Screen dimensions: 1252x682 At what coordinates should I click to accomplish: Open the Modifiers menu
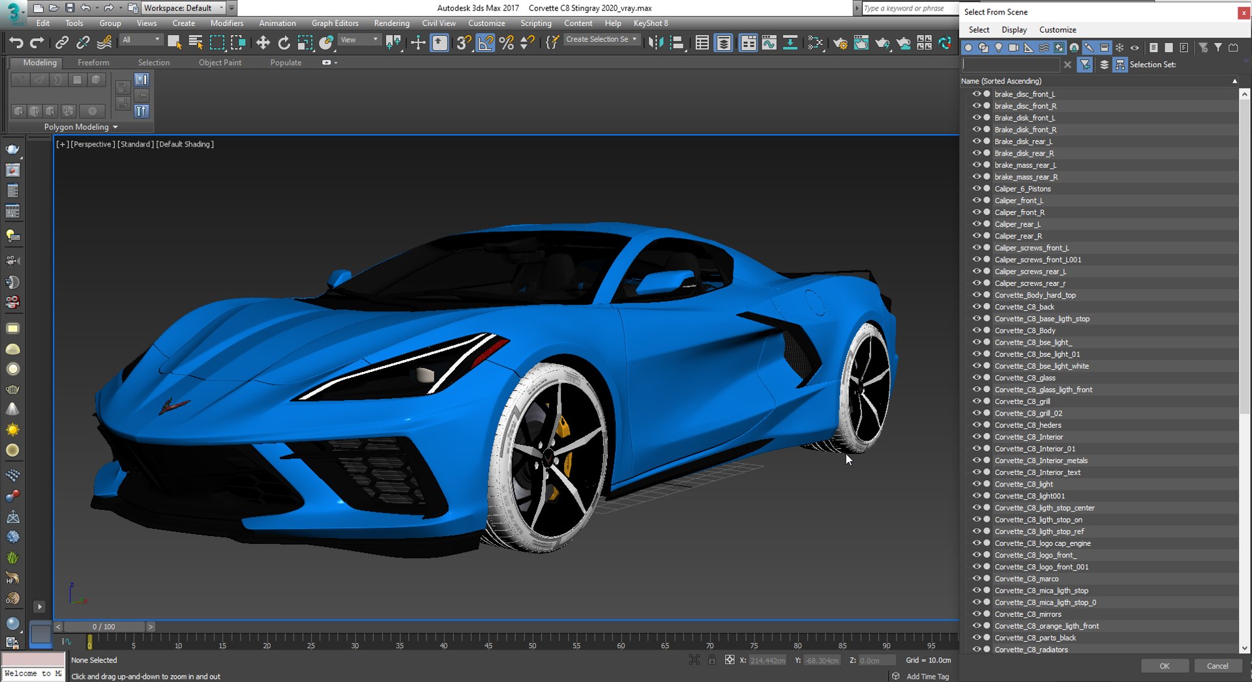point(226,23)
